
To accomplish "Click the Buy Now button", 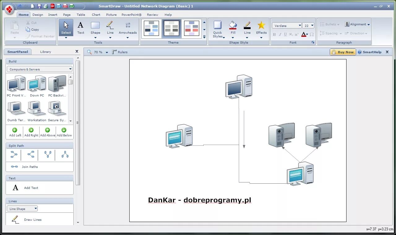I will 343,52.
